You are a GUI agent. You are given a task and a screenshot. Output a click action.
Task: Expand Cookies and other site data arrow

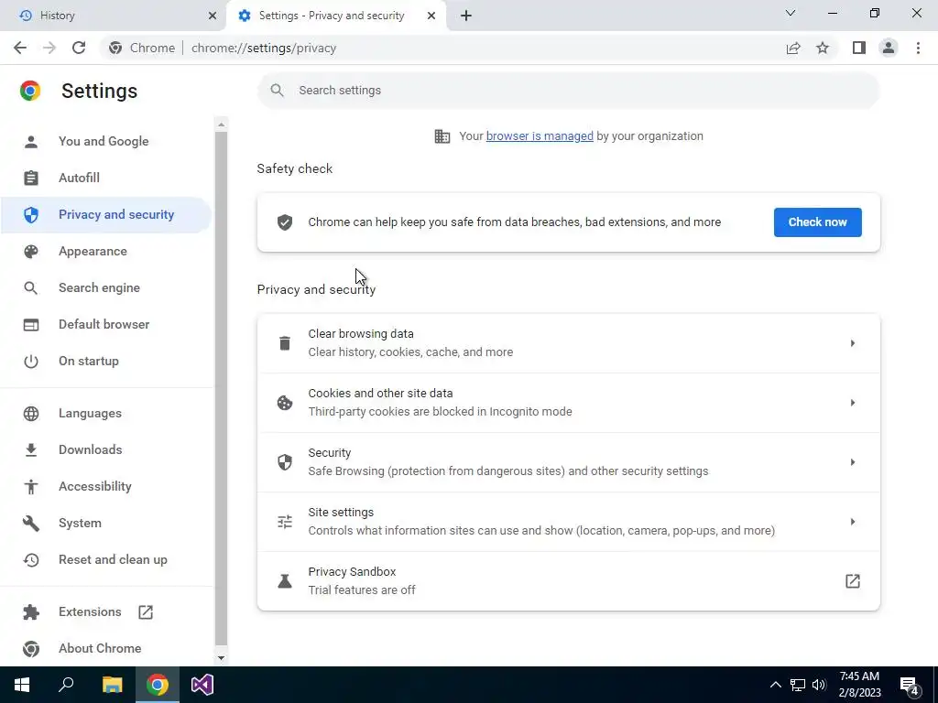pyautogui.click(x=853, y=403)
